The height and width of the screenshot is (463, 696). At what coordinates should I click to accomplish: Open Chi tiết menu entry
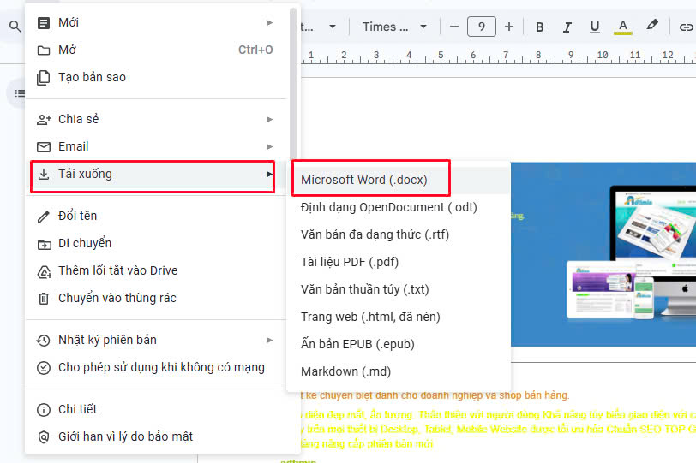(155, 410)
